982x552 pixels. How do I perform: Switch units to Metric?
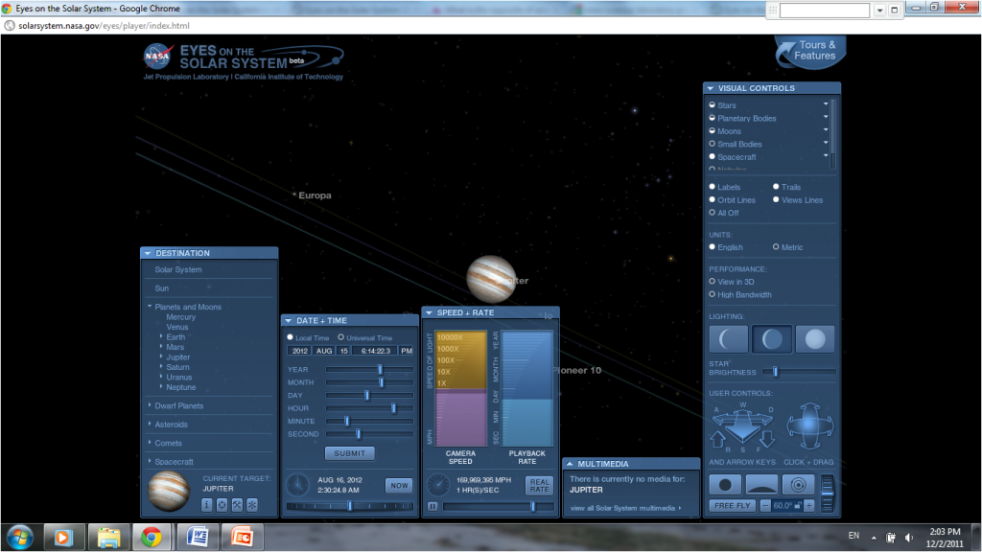[777, 247]
